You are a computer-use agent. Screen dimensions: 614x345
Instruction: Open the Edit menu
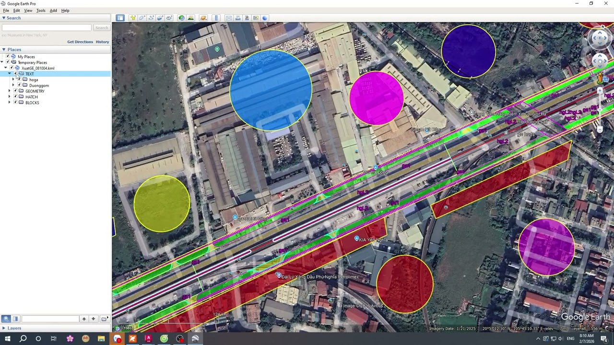17,11
